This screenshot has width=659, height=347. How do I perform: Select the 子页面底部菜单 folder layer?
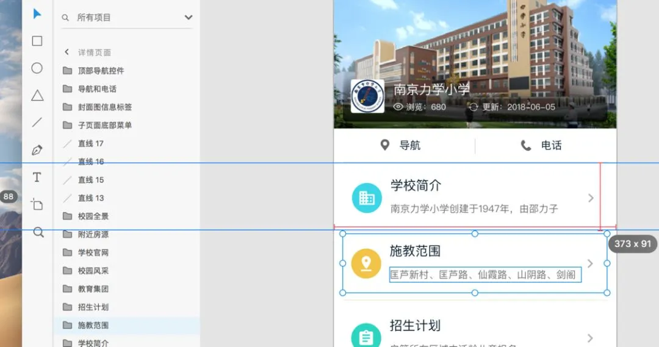127,125
